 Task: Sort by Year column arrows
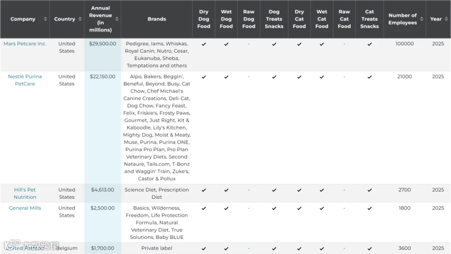(x=446, y=19)
